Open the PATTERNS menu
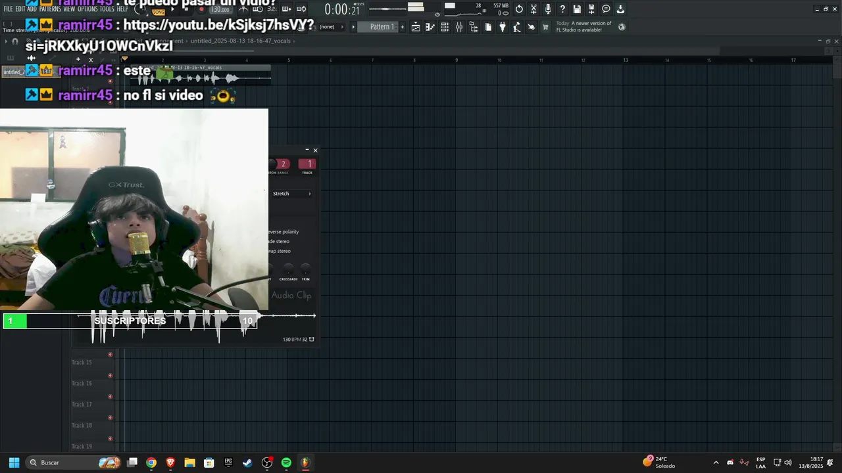Screen dimensions: 842x473 pos(50,9)
